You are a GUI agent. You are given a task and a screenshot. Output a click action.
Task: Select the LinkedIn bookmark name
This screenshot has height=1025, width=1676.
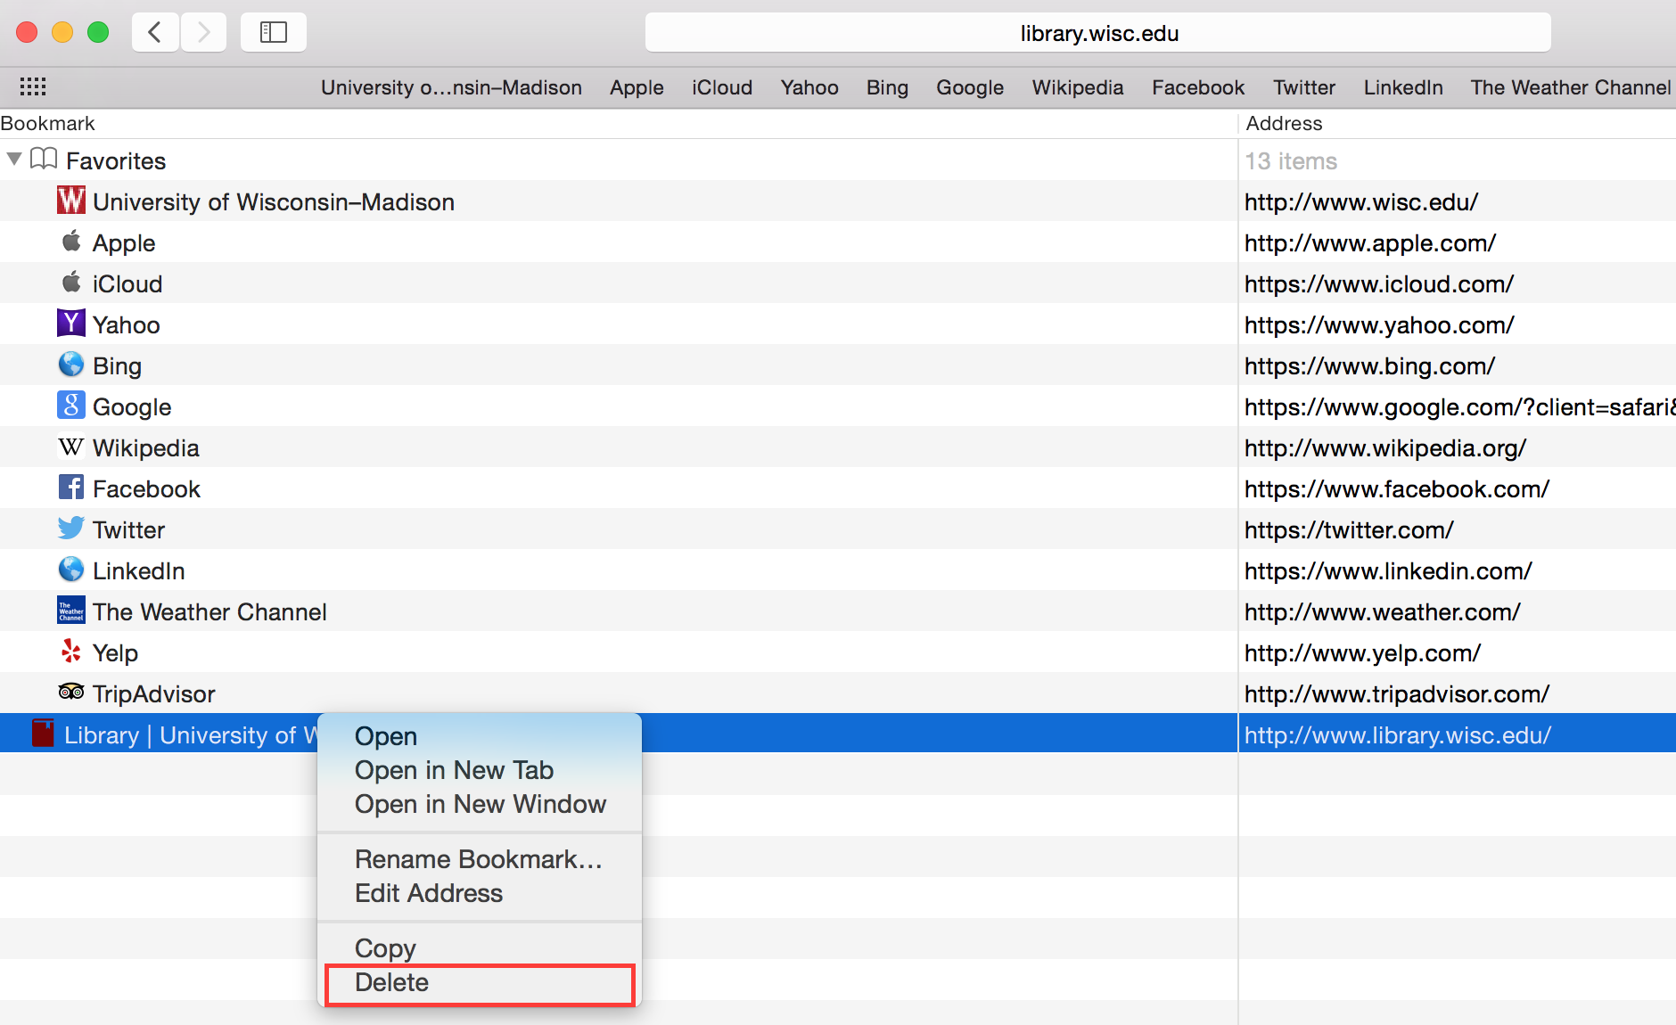(139, 571)
